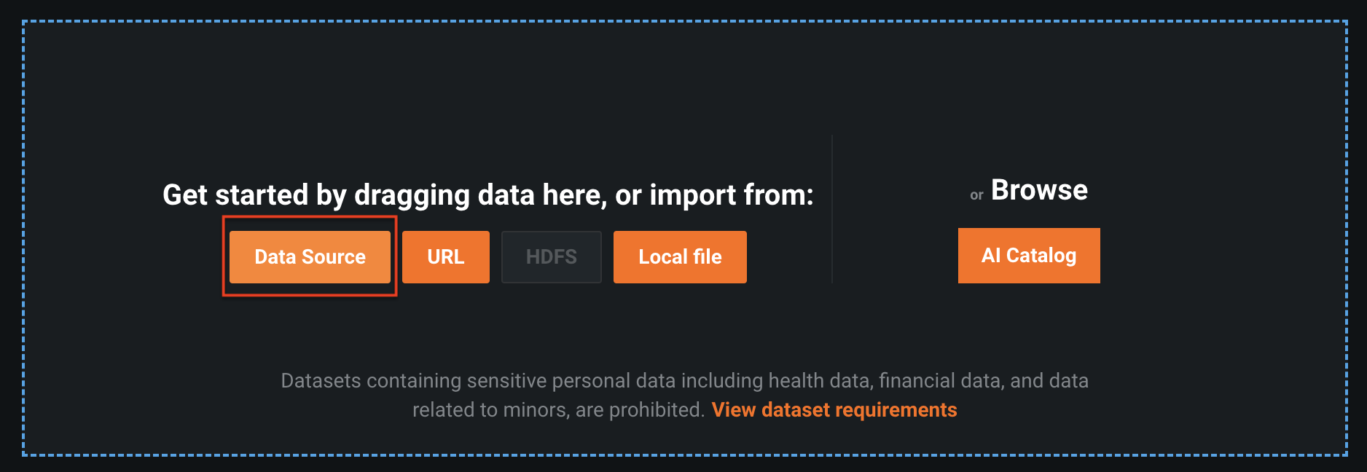Import data from a URL

pos(445,257)
